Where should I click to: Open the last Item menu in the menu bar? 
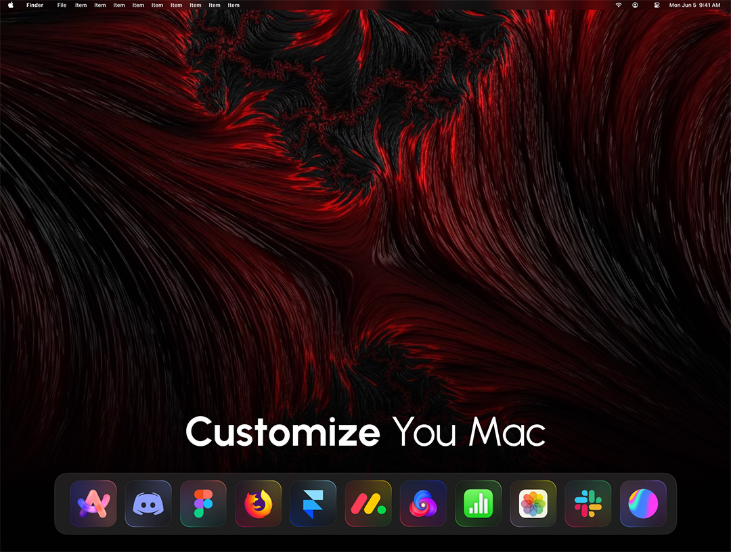tap(234, 5)
